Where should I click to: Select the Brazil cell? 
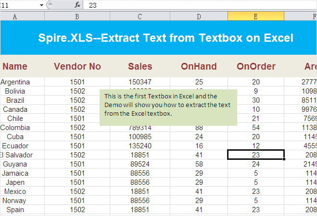(x=23, y=100)
